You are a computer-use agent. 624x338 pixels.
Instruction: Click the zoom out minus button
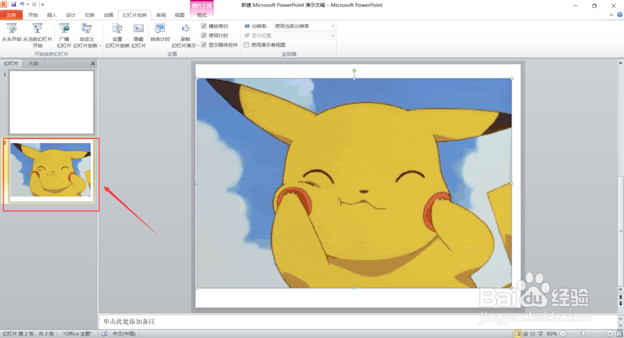pyautogui.click(x=563, y=334)
